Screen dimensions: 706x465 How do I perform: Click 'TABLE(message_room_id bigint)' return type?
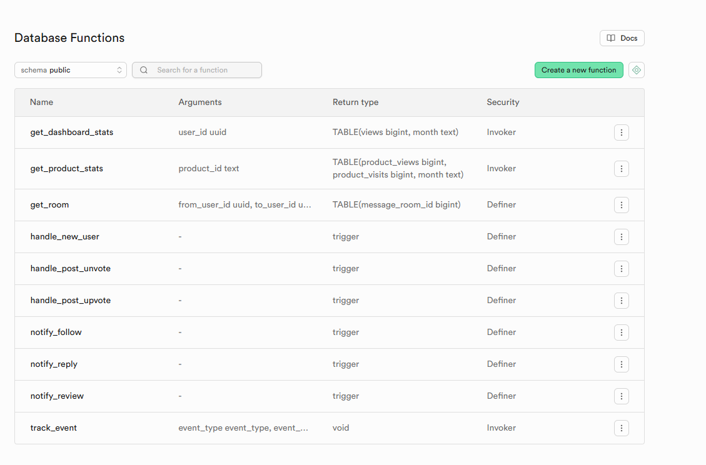pyautogui.click(x=396, y=205)
